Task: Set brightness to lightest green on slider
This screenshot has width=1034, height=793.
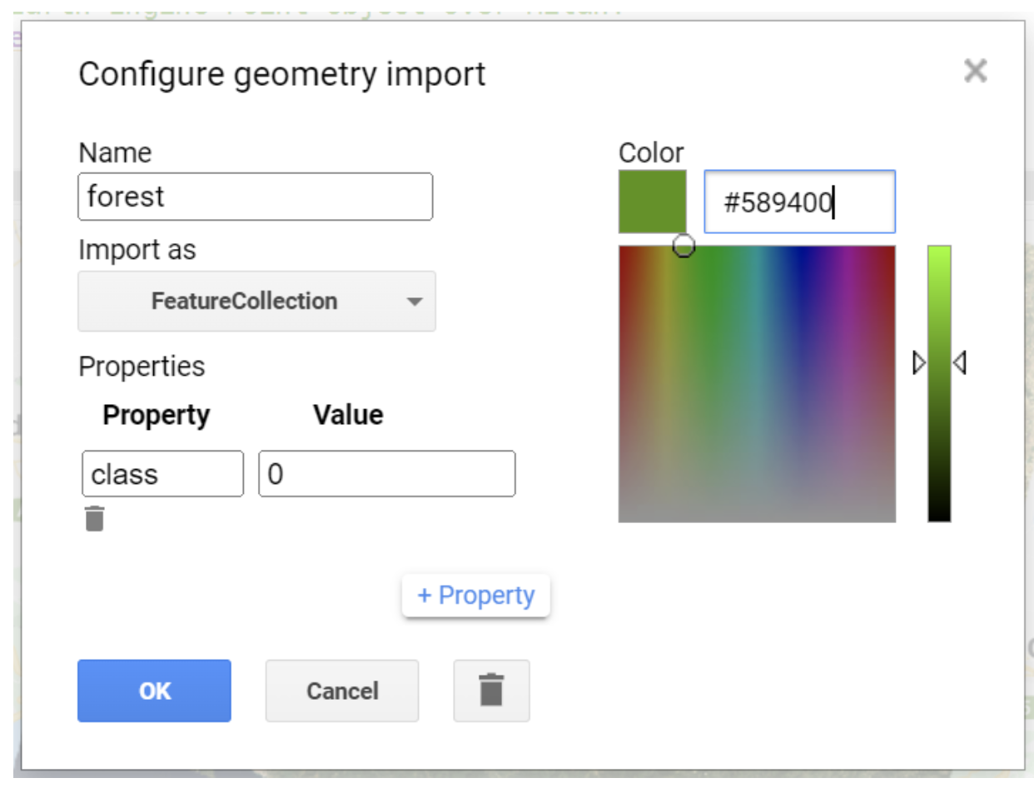Action: point(939,250)
